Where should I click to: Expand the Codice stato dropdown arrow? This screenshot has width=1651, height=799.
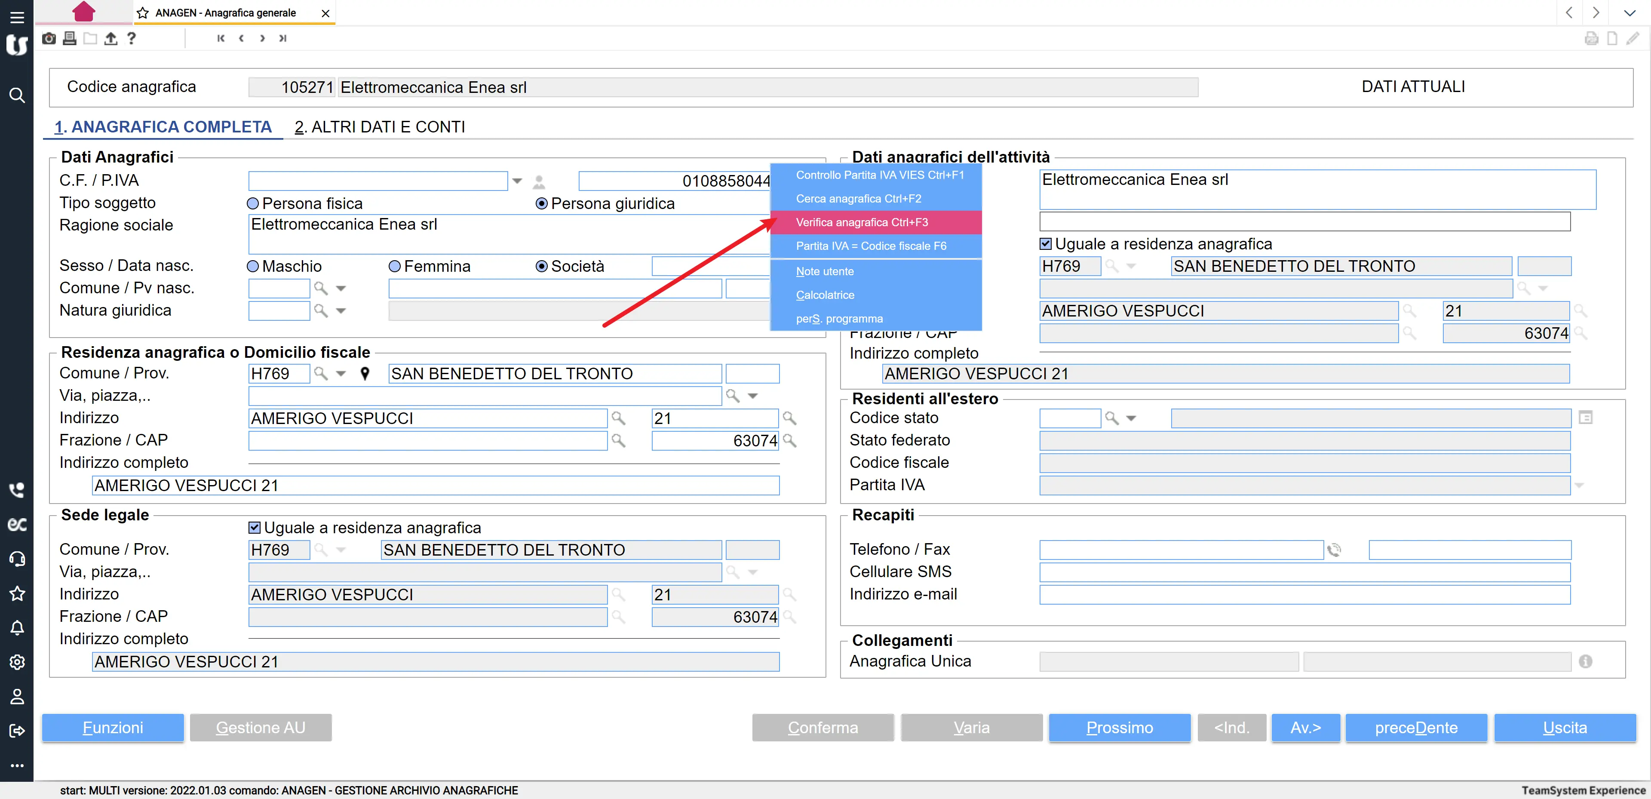(x=1131, y=419)
